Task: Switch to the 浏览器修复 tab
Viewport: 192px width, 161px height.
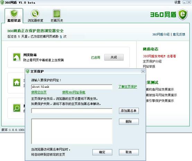Action: pyautogui.click(x=35, y=16)
